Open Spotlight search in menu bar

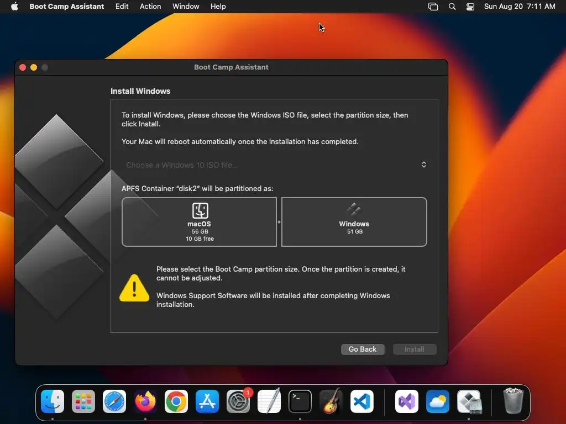pyautogui.click(x=452, y=7)
